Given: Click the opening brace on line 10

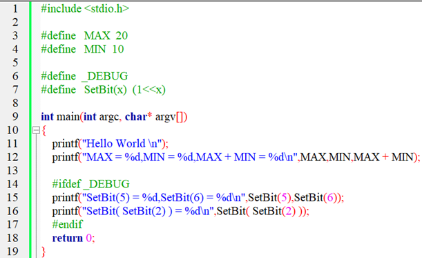Looking at the screenshot, I should coord(44,130).
